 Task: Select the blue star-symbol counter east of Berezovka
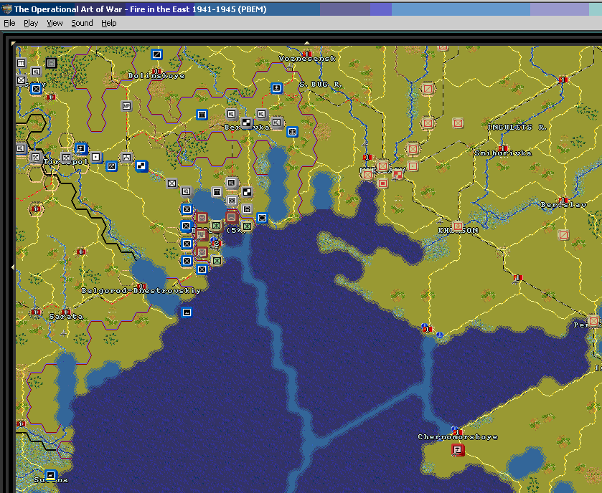pos(292,132)
